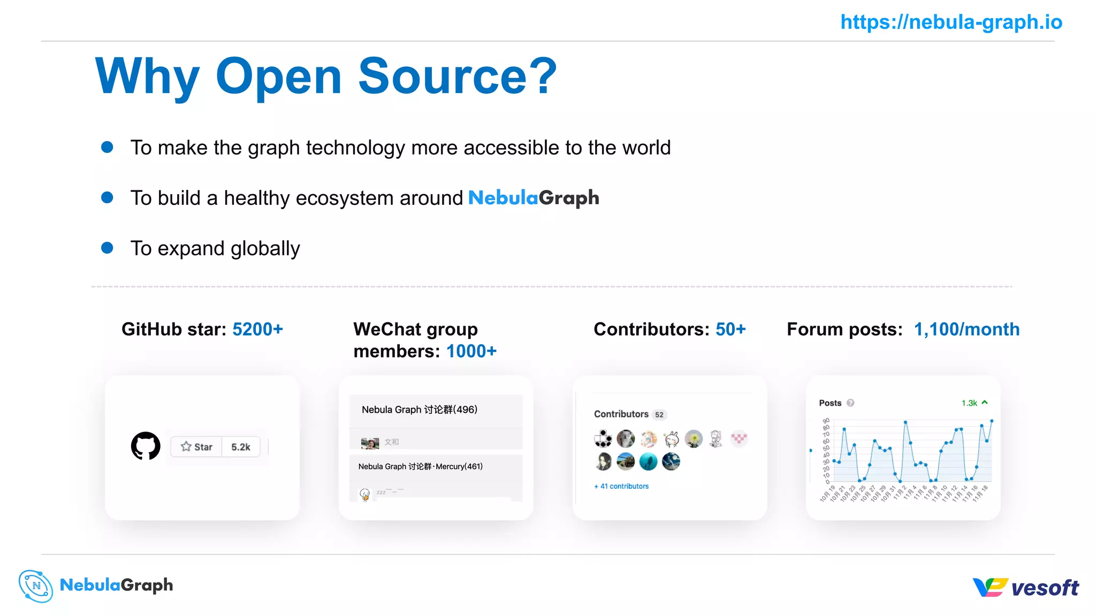This screenshot has height=616, width=1096.
Task: Click the 1.3k posts trend indicator
Action: point(974,403)
